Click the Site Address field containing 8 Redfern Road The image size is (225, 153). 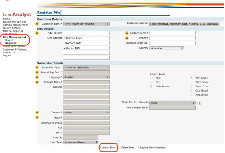pyautogui.click(x=86, y=38)
